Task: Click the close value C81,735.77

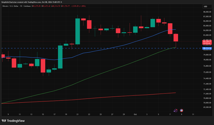Action: pos(65,6)
